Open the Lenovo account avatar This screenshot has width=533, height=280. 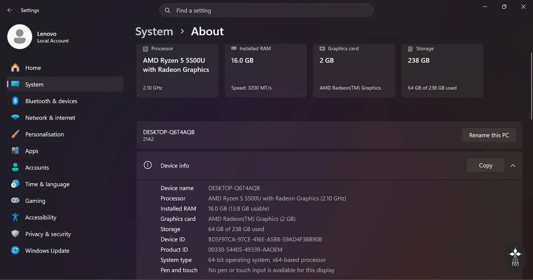point(20,37)
